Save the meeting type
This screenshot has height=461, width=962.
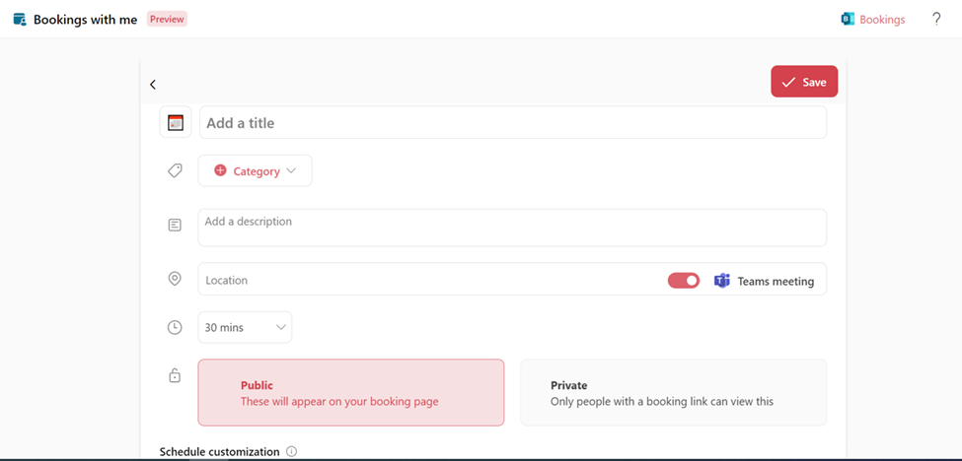pyautogui.click(x=804, y=82)
